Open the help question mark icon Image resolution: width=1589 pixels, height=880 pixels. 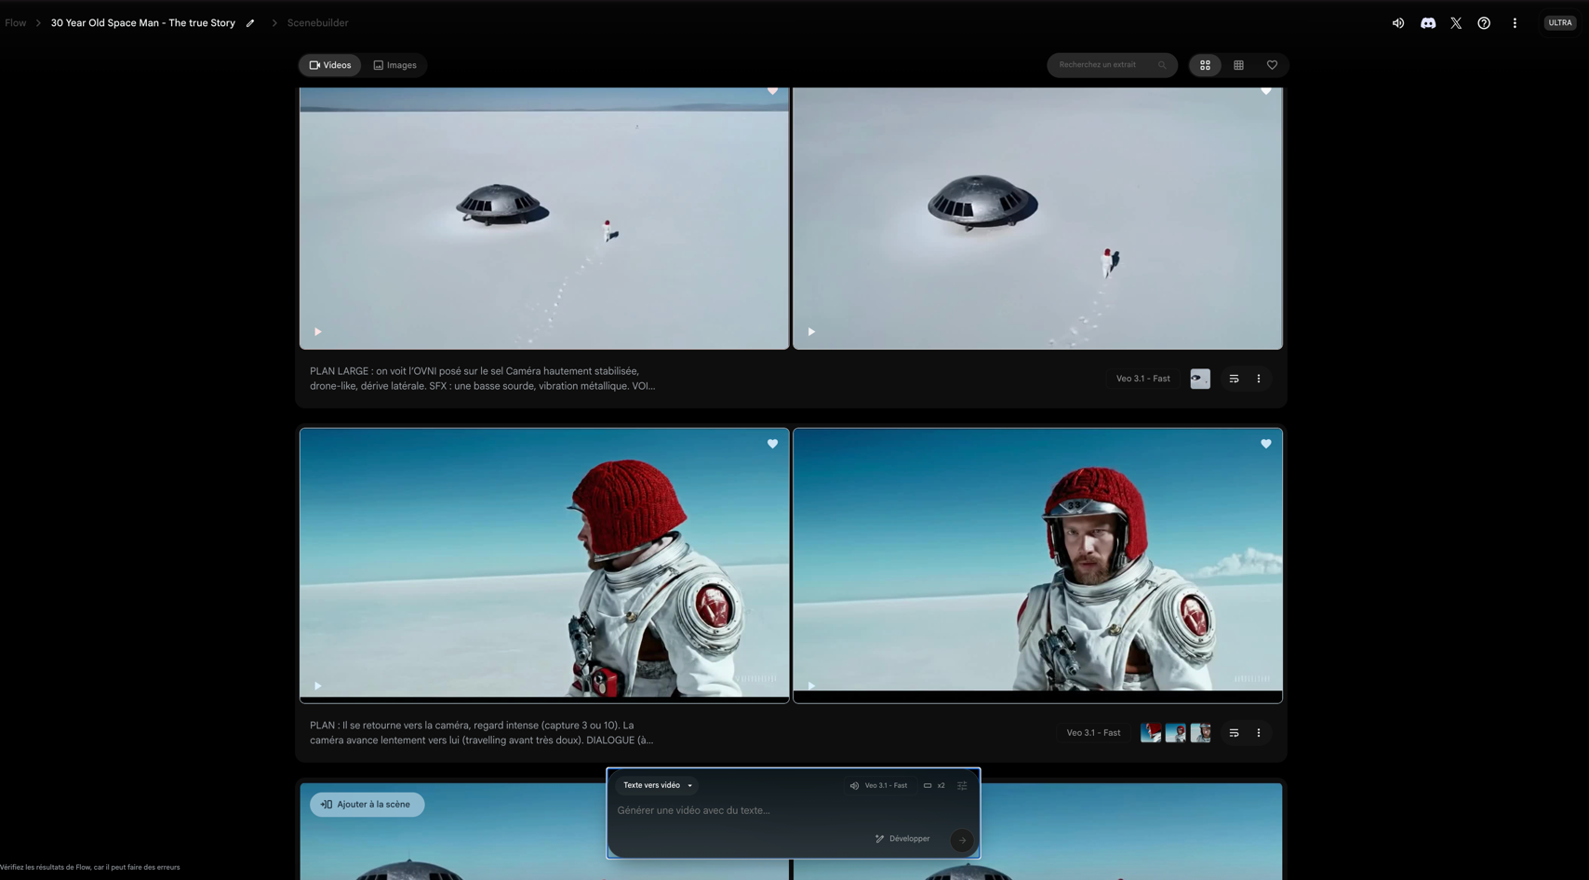point(1484,23)
